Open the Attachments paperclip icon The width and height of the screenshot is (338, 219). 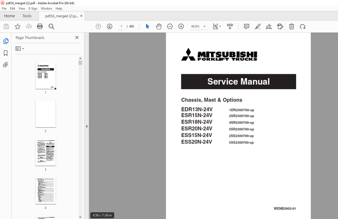[5, 64]
